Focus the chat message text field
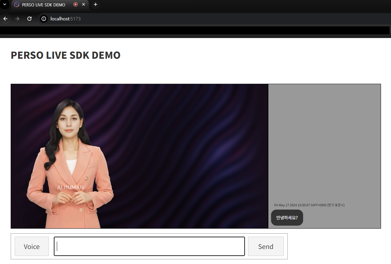This screenshot has width=391, height=264. (x=149, y=246)
